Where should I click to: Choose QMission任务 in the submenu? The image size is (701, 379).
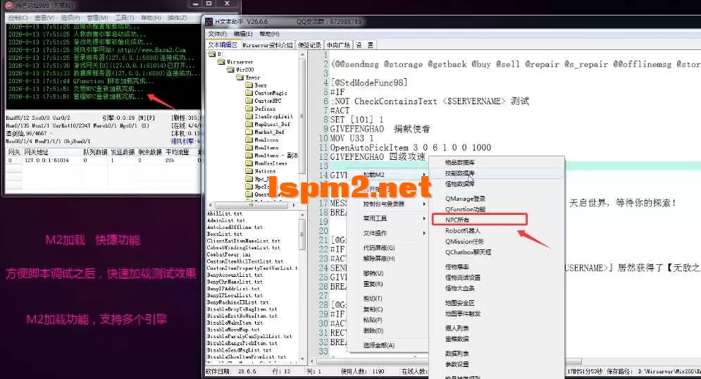click(464, 242)
